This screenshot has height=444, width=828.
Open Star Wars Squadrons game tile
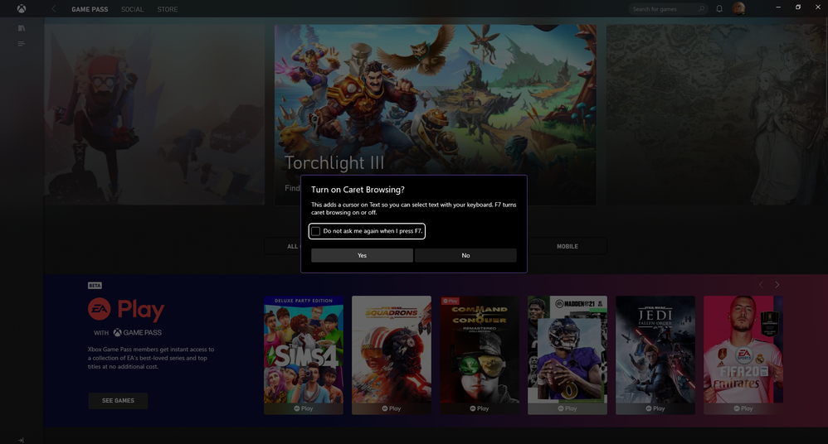point(392,355)
